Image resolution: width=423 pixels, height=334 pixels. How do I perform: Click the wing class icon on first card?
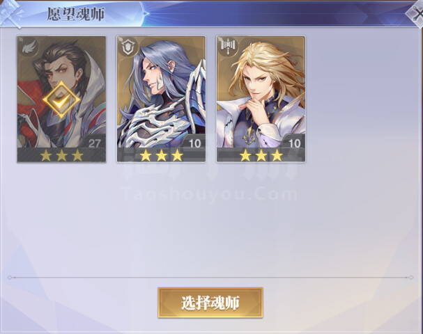coord(28,48)
